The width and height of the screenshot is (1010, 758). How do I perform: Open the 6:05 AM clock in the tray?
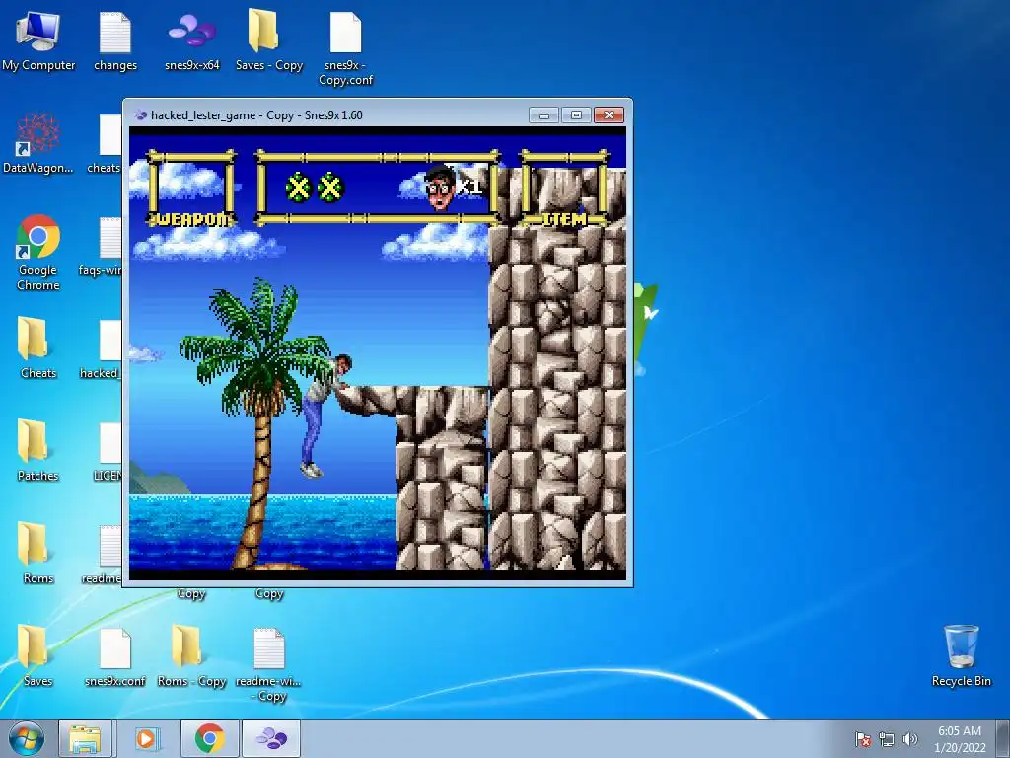coord(960,739)
